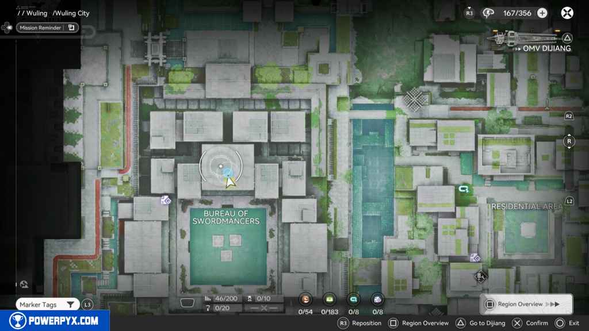589x331 pixels.
Task: Expand the Region Overview panel
Action: click(526, 304)
